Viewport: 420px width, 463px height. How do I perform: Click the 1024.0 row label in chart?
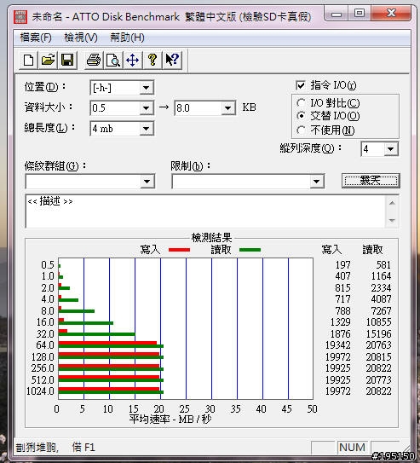click(40, 391)
